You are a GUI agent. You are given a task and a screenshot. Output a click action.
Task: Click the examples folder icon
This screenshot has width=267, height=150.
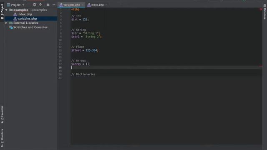click(x=11, y=10)
